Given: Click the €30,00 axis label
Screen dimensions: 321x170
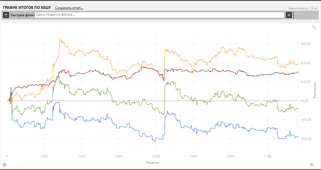Looking at the screenshot, I should (305, 44).
